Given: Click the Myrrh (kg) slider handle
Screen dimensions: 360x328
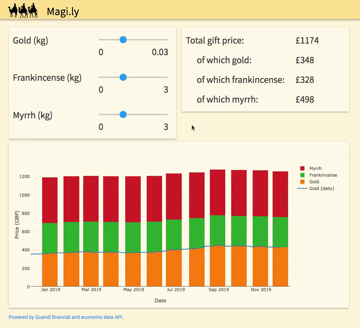Looking at the screenshot, I should point(123,114).
